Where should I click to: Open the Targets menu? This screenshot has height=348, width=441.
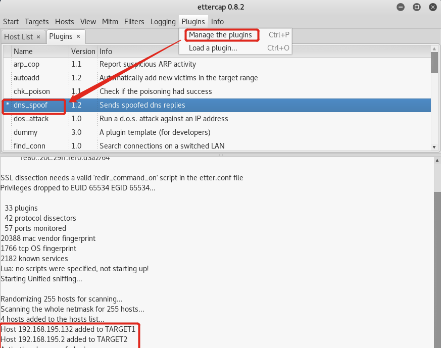click(x=36, y=22)
